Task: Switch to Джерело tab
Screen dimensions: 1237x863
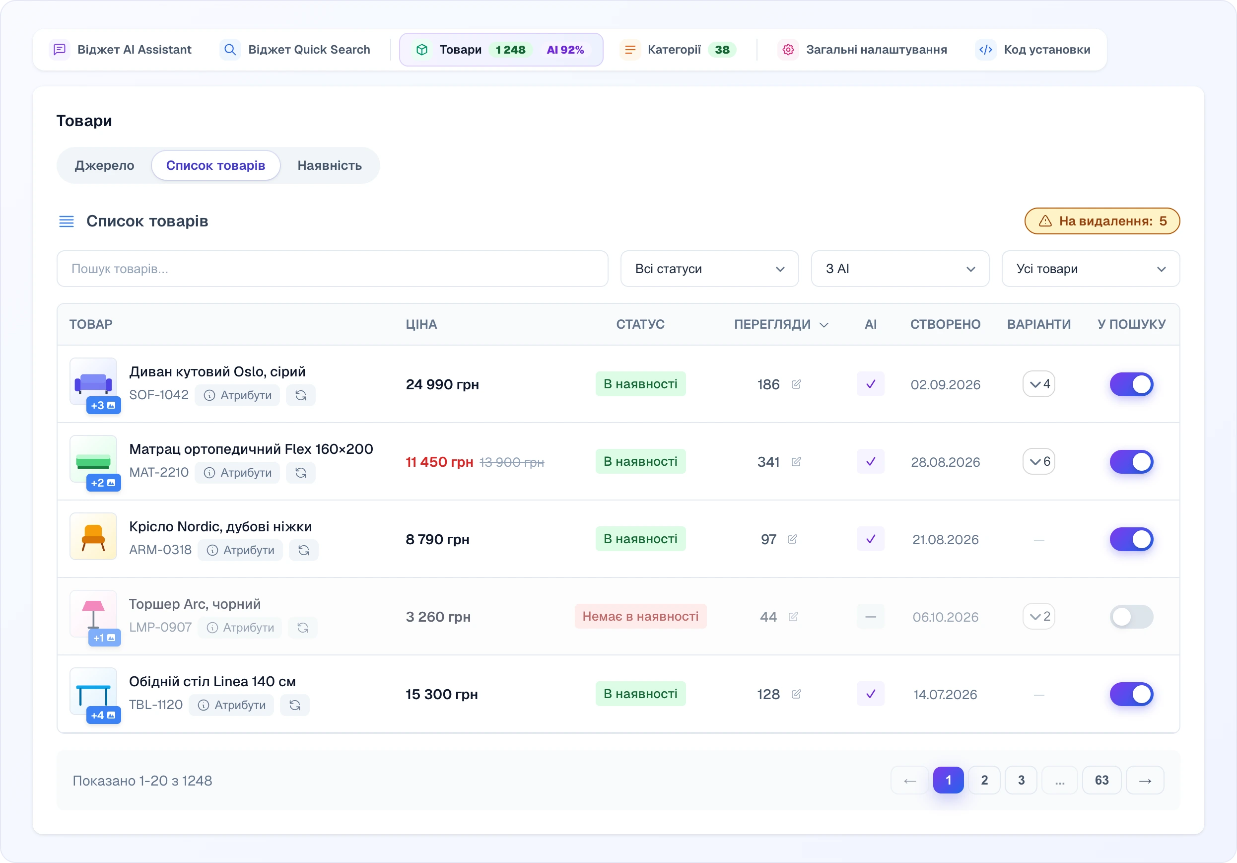Action: click(105, 165)
